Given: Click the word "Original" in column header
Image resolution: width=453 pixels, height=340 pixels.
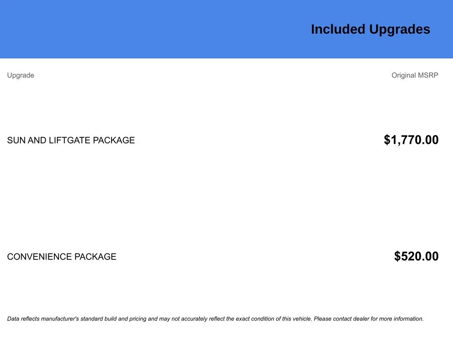Looking at the screenshot, I should coord(403,75).
